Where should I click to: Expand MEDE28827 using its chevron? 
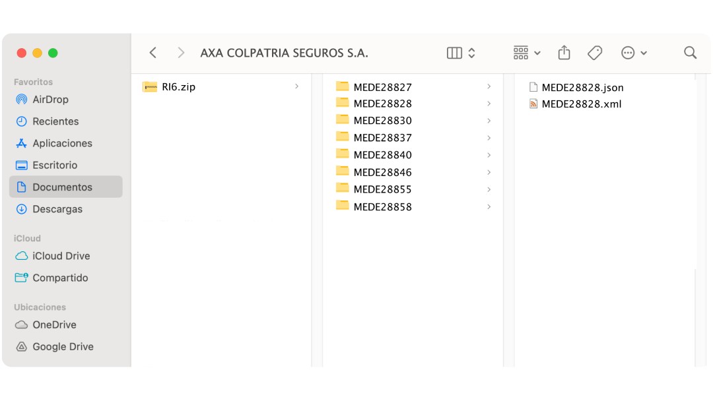(489, 86)
